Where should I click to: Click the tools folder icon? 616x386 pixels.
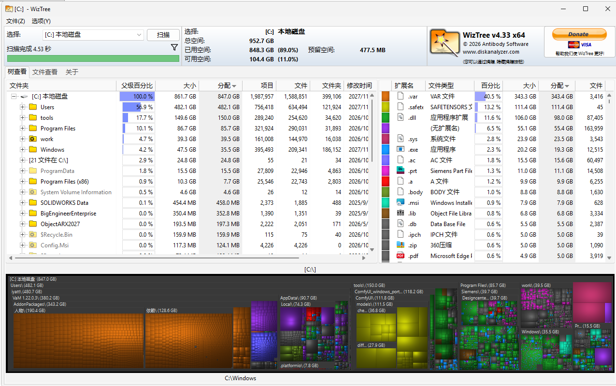coord(33,117)
